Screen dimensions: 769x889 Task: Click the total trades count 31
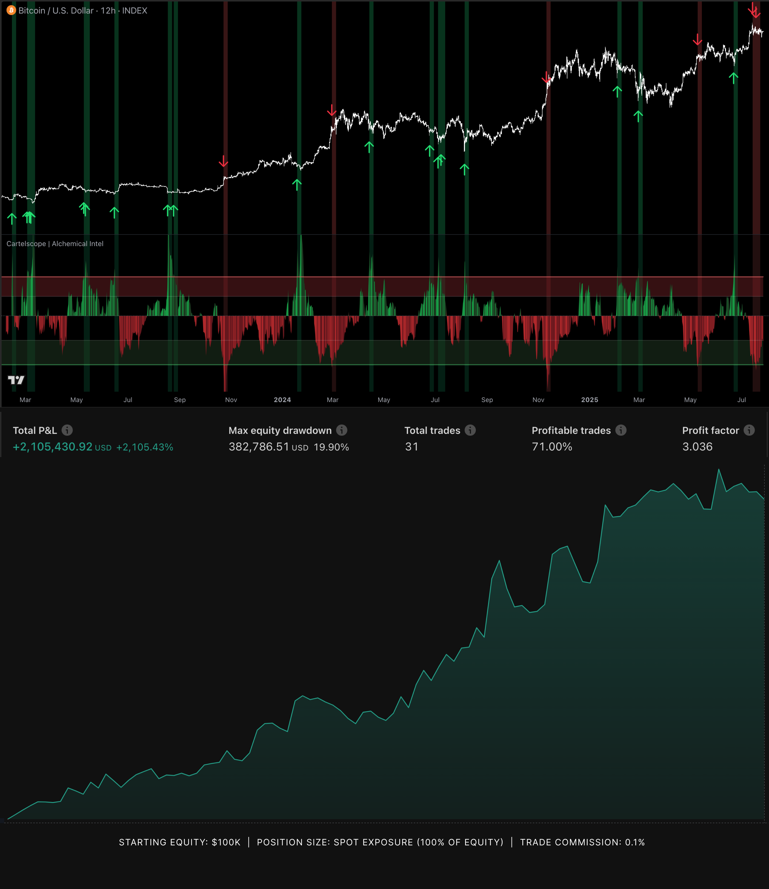(411, 447)
